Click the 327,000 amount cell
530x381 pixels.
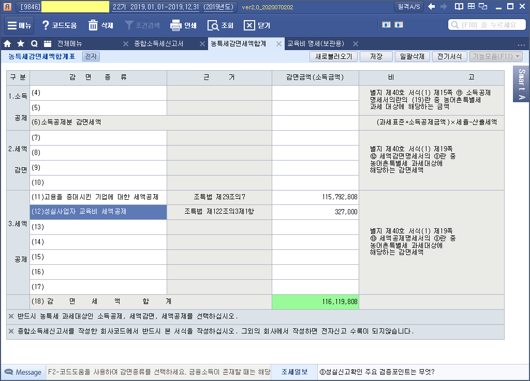click(315, 212)
